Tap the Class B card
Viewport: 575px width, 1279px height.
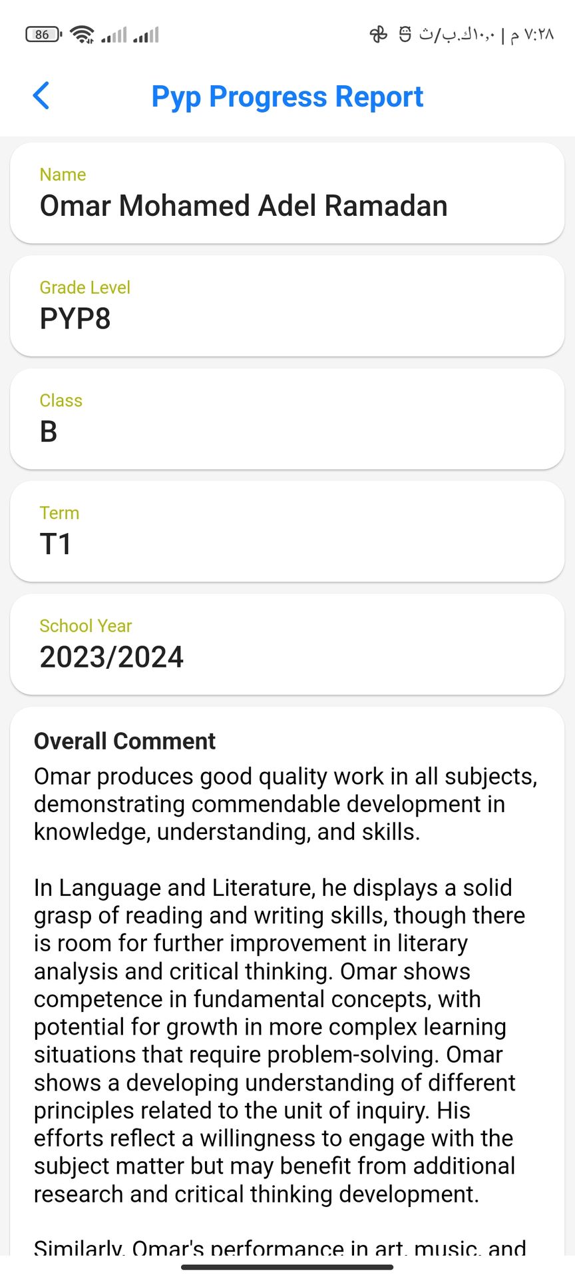coord(287,419)
